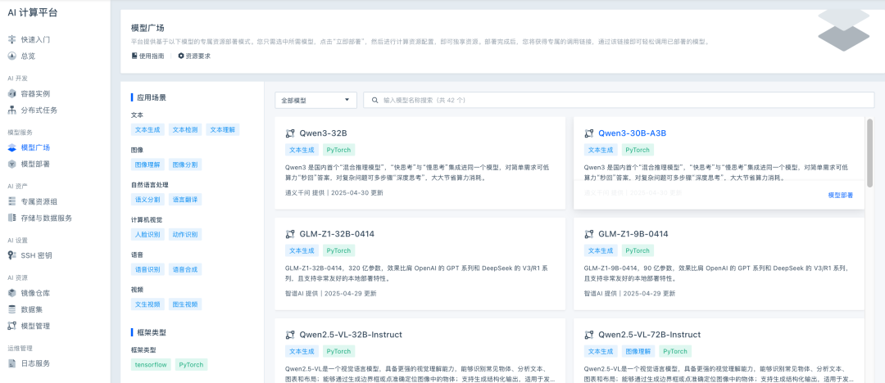This screenshot has height=383, width=885.
Task: Click the 镜像仓库 sidebar icon
Action: [11, 293]
